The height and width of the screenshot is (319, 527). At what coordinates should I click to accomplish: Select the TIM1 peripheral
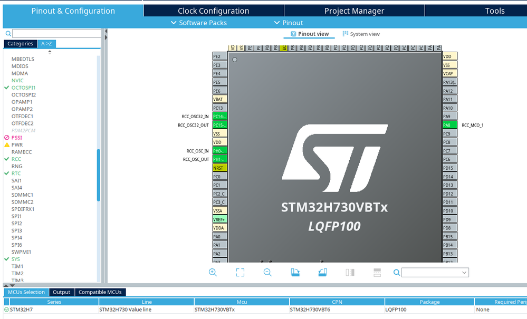[17, 266]
